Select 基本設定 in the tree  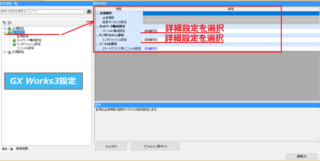click(18, 32)
